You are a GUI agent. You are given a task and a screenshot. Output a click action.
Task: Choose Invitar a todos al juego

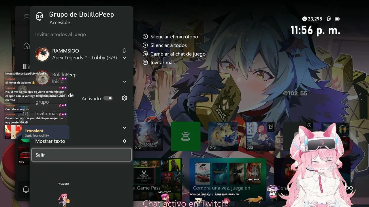(61, 34)
